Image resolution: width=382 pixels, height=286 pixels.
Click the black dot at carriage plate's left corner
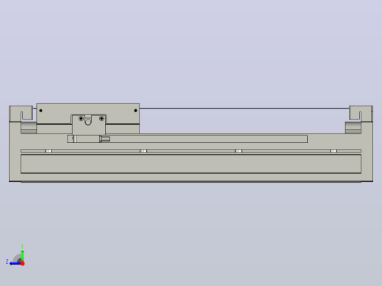pyautogui.click(x=40, y=111)
